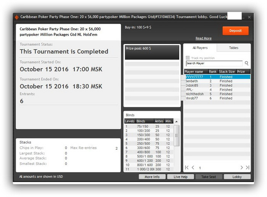Click the Levels column header in Blinds

click(130, 121)
